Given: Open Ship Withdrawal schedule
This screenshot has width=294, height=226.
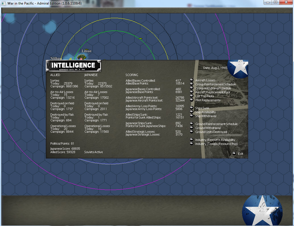Looking at the screenshot, I should [206, 116].
